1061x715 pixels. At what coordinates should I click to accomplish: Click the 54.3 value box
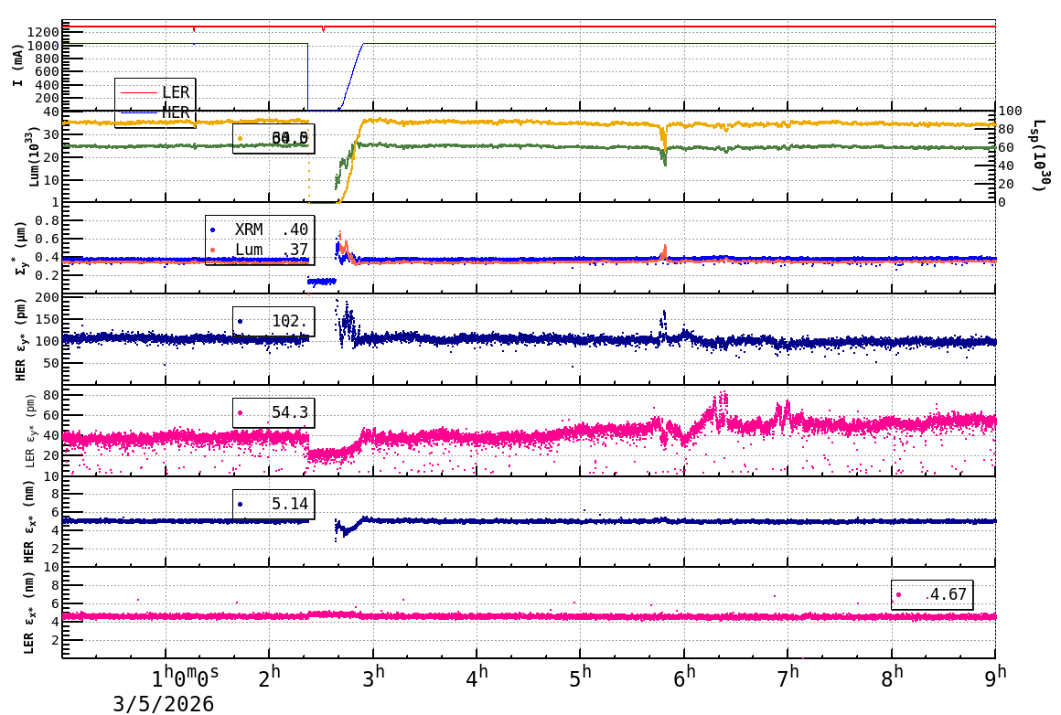273,412
